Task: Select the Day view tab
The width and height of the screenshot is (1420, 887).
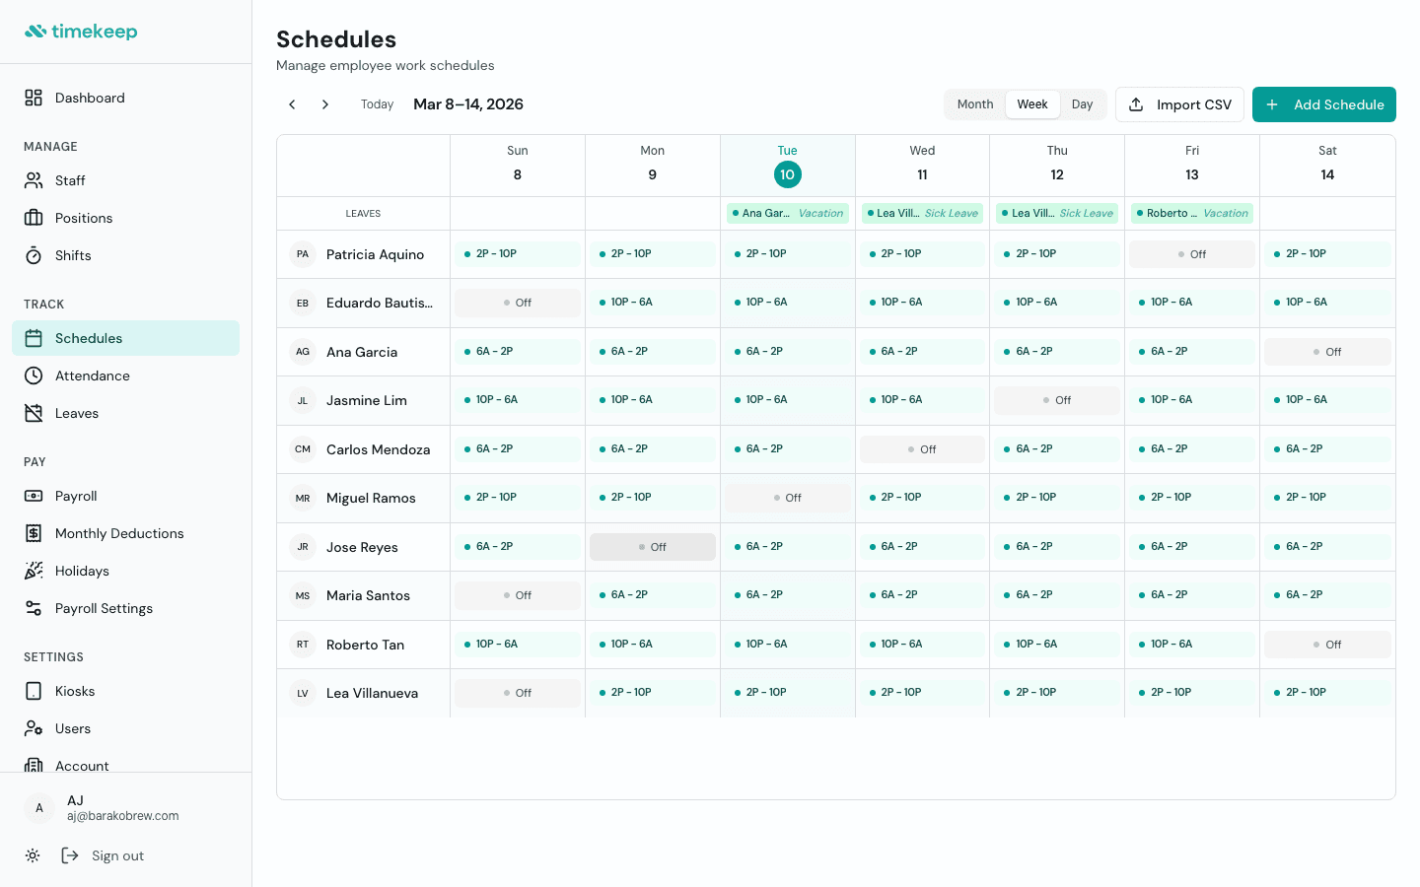Action: coord(1082,103)
